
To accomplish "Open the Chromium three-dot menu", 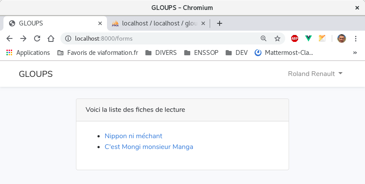I will (x=356, y=38).
